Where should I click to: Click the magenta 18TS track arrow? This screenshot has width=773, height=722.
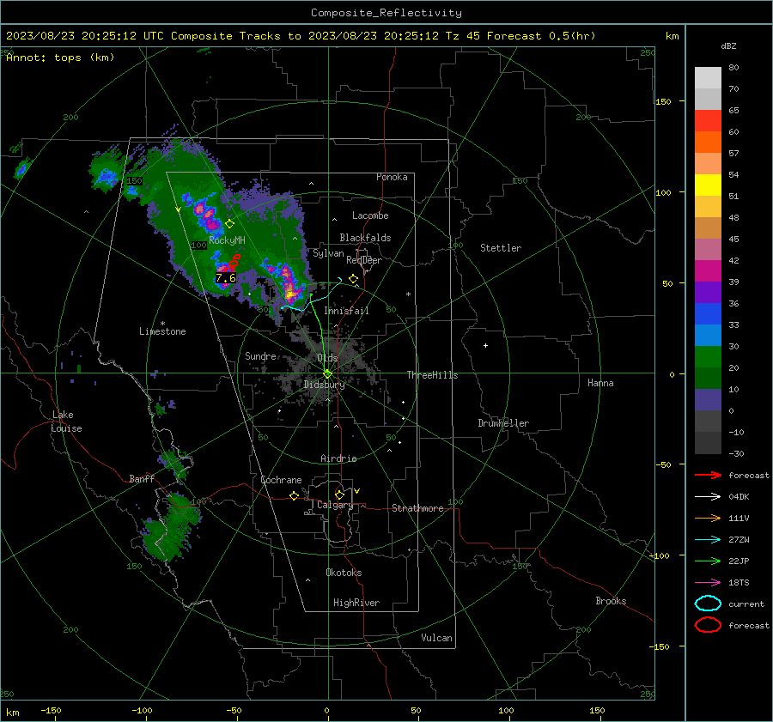[708, 582]
